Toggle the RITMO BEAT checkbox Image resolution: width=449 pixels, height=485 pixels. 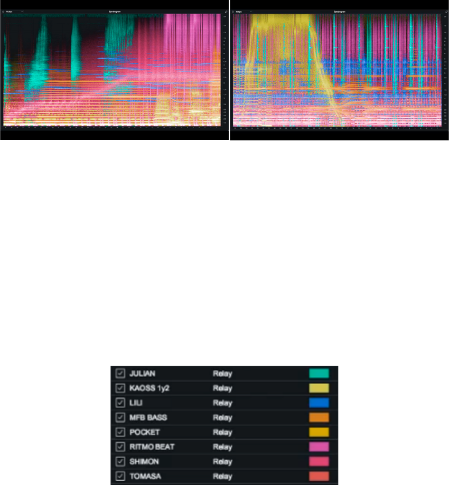pos(120,447)
